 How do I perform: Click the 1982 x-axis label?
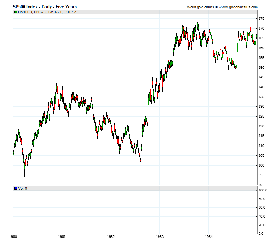click(111, 237)
